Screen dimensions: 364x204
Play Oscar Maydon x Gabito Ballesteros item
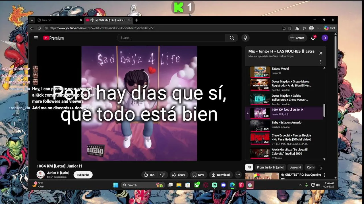tap(284, 100)
